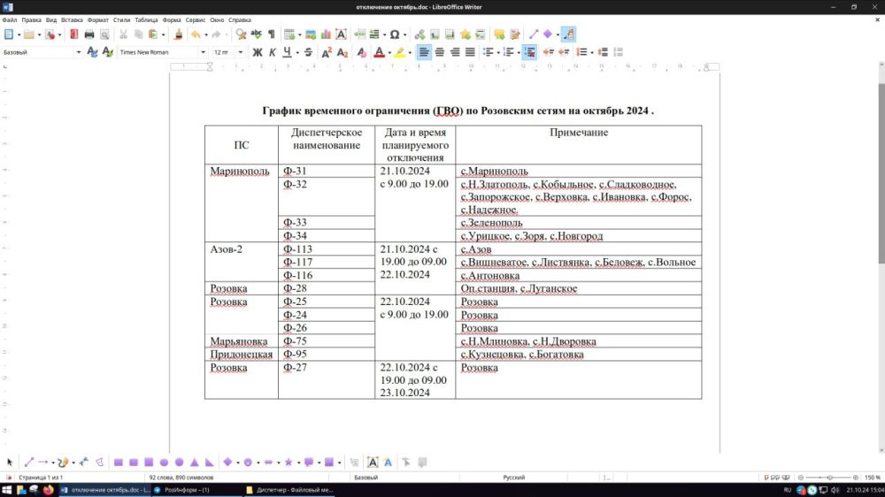Open the Формат menu
Screen dimensions: 885x497
(x=97, y=19)
